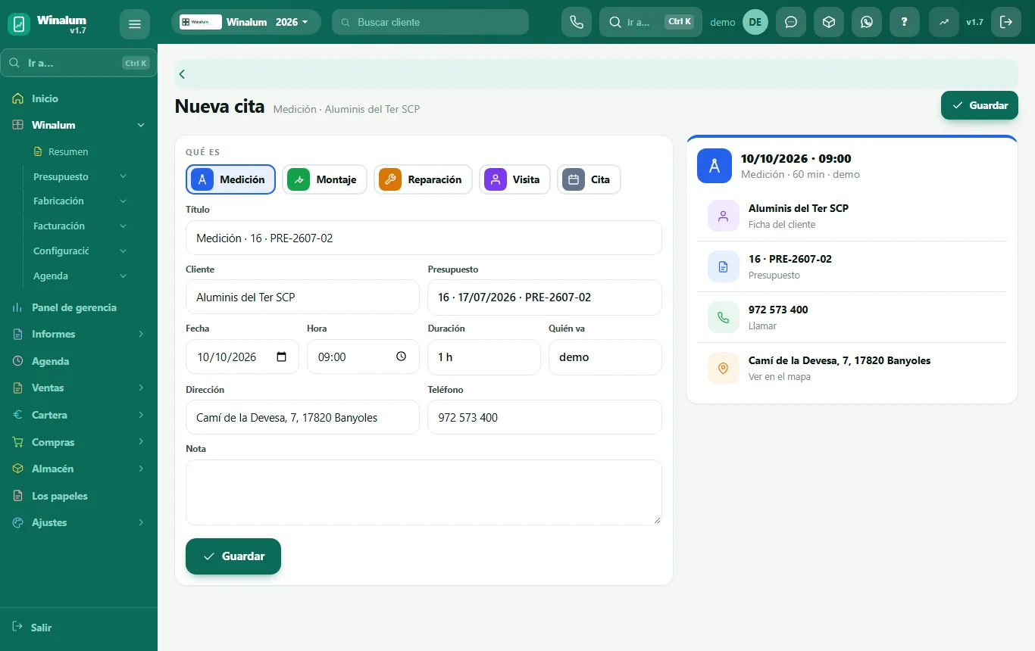Expand the Facturación sidebar submenu
The width and height of the screenshot is (1035, 651).
coord(80,226)
